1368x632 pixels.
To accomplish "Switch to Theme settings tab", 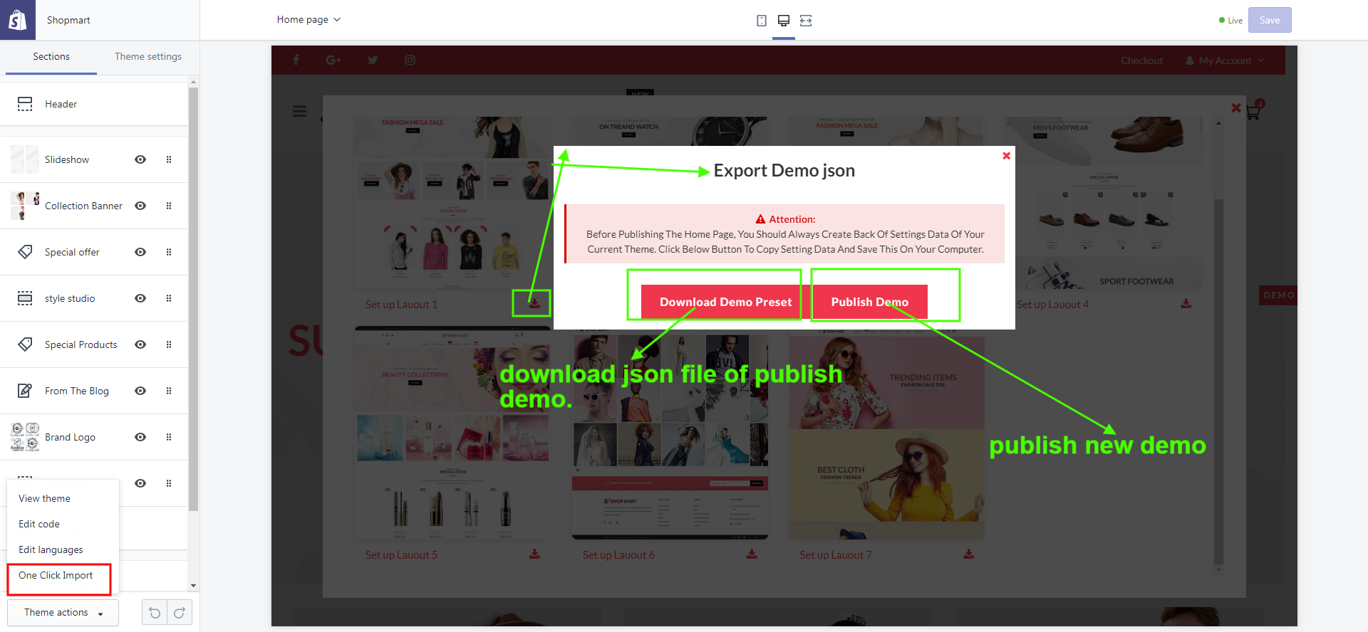I will [x=148, y=57].
